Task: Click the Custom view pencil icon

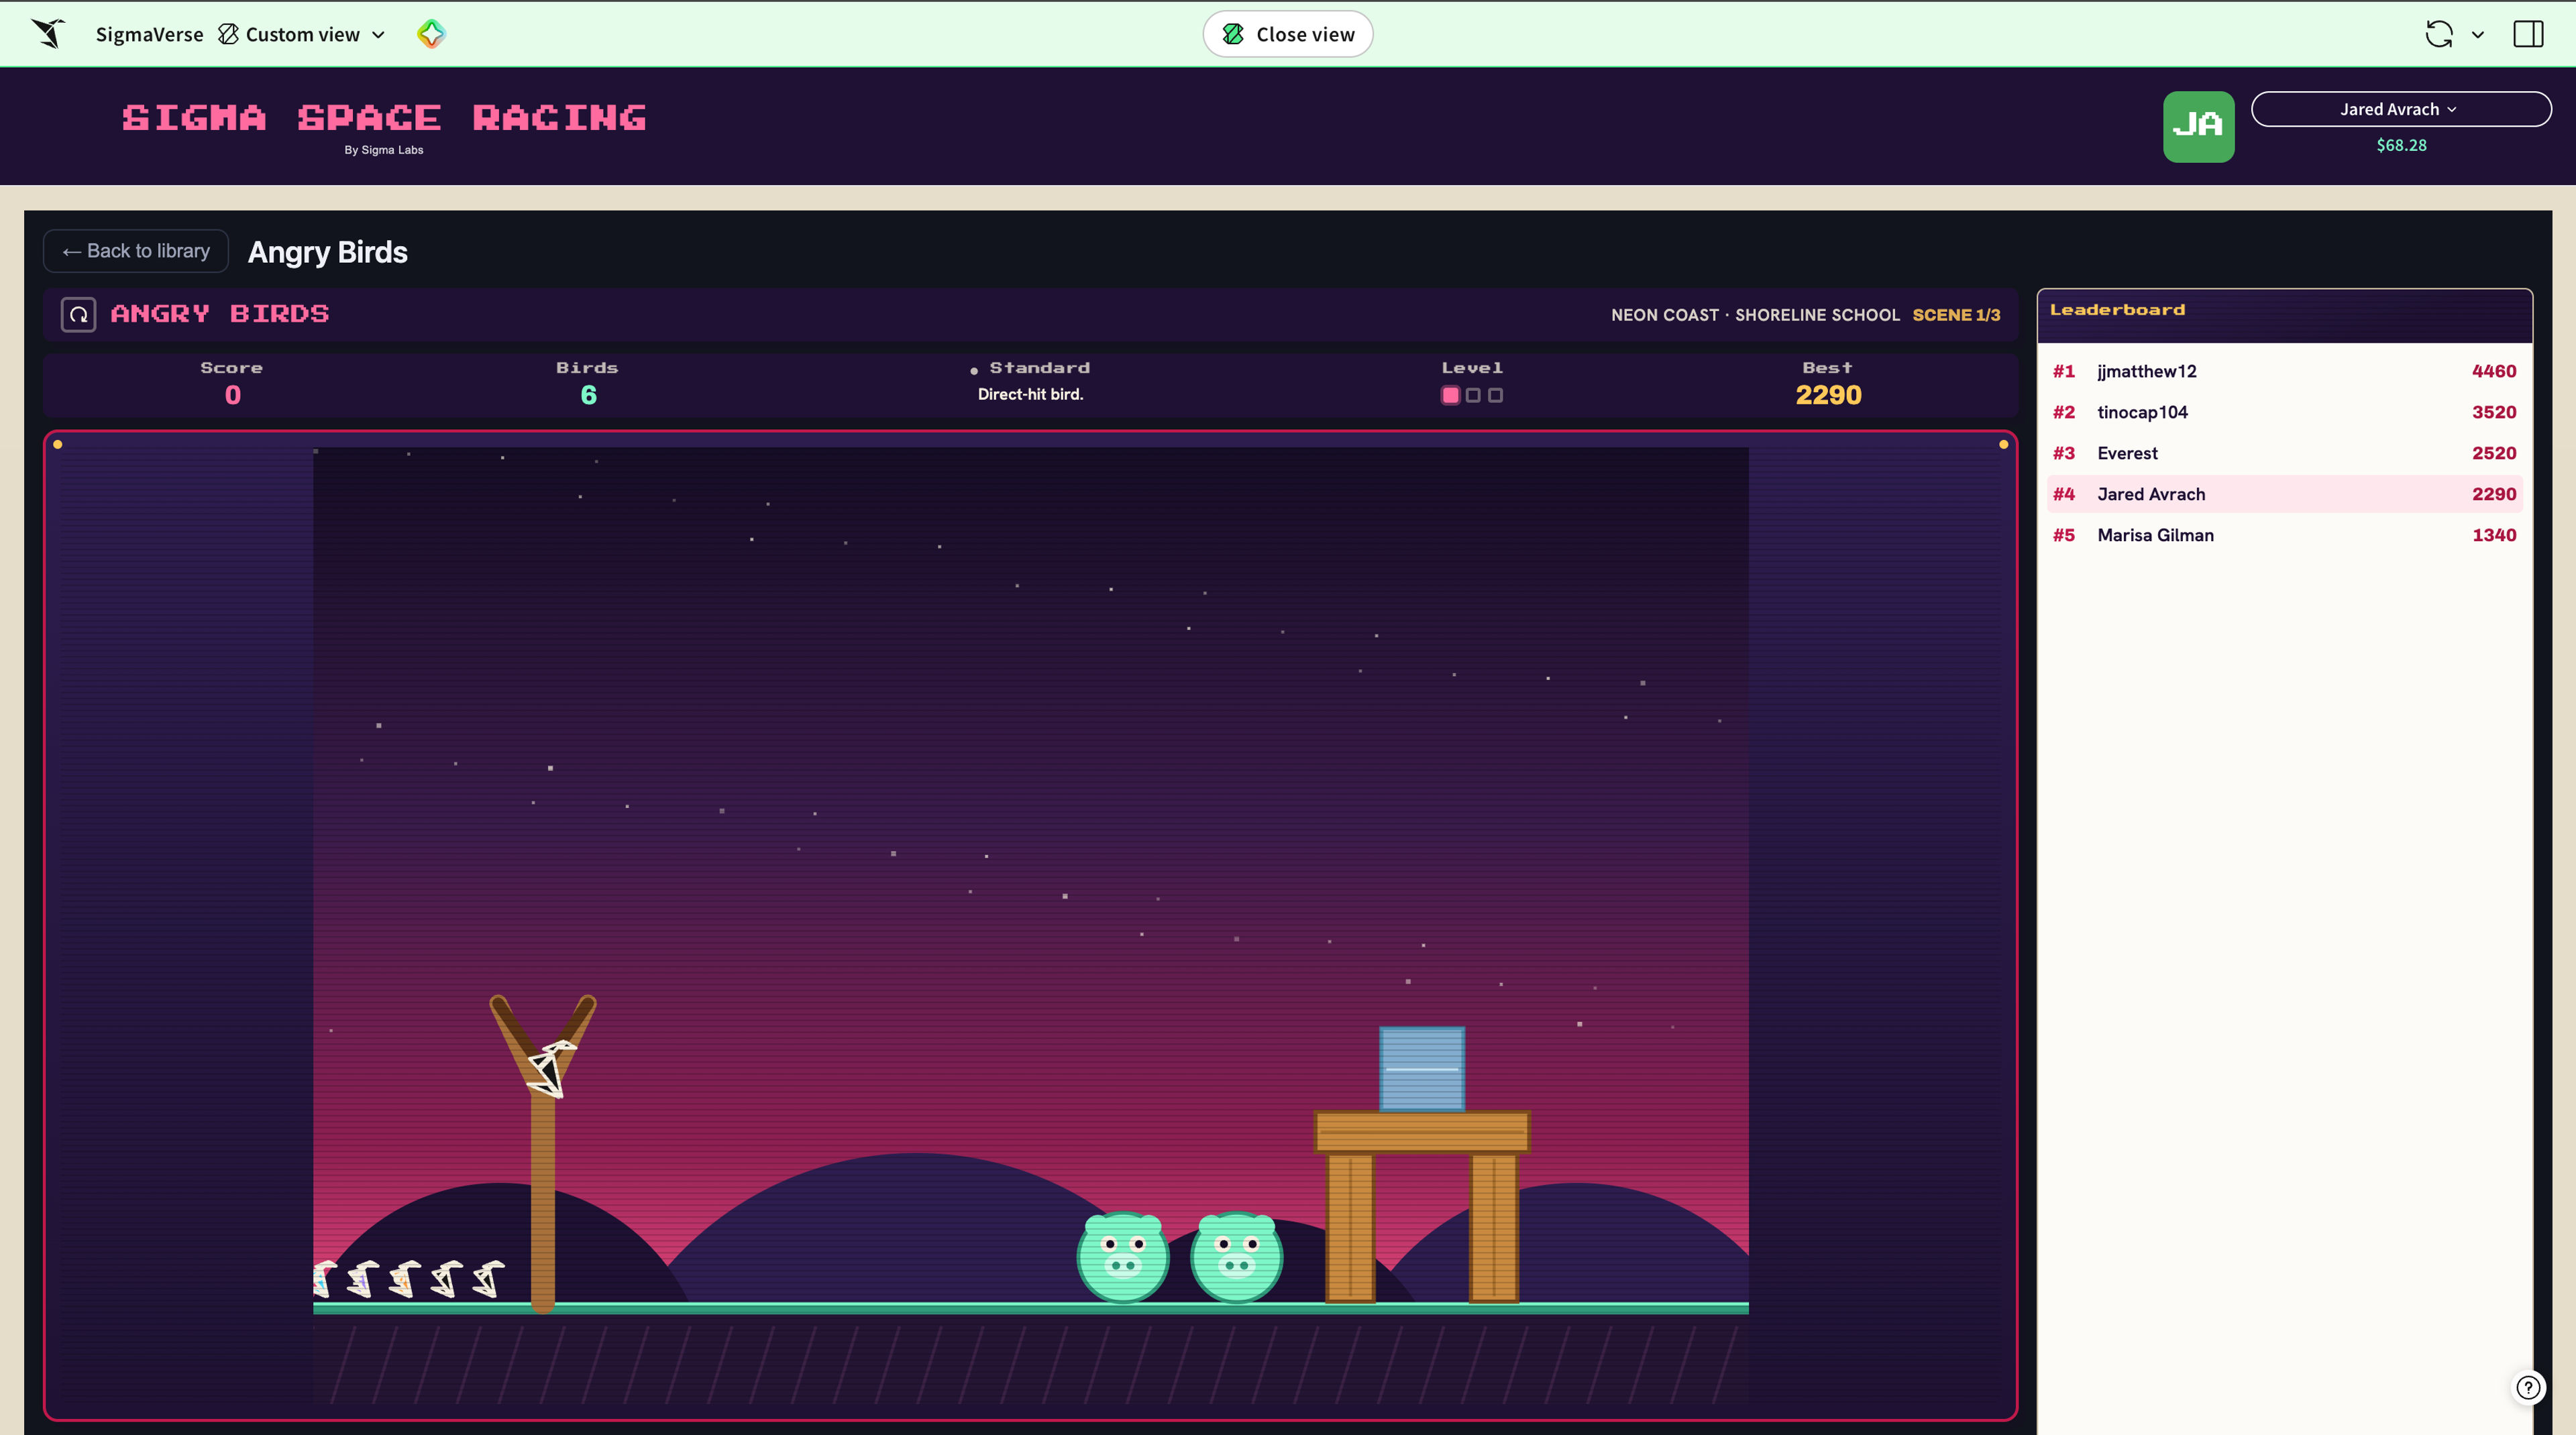Action: click(228, 34)
